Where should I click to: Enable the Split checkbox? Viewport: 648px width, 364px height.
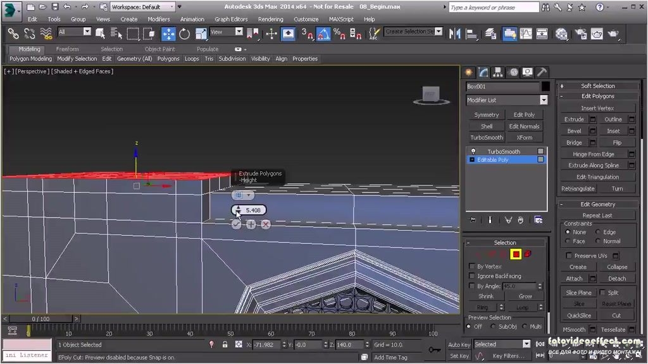(602, 292)
